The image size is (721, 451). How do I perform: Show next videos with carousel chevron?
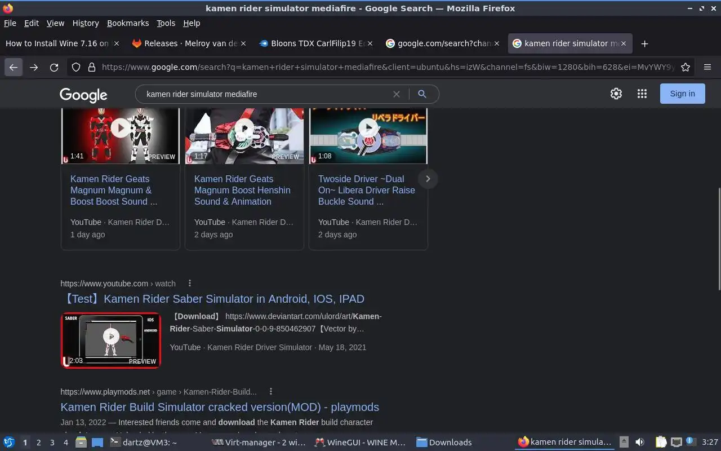[428, 179]
